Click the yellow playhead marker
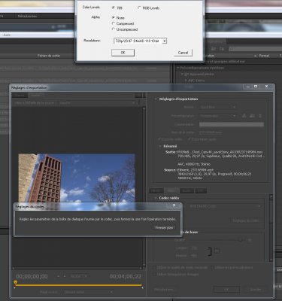Image resolution: width=282 pixels, height=301 pixels. pyautogui.click(x=15, y=283)
